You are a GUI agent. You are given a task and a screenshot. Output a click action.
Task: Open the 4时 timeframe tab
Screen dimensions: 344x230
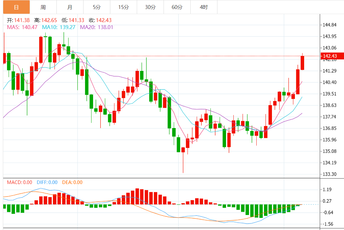click(204, 7)
